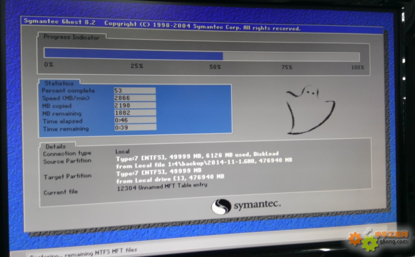The width and height of the screenshot is (415, 257).
Task: Click the 'Source Partition' label
Action: pos(67,161)
